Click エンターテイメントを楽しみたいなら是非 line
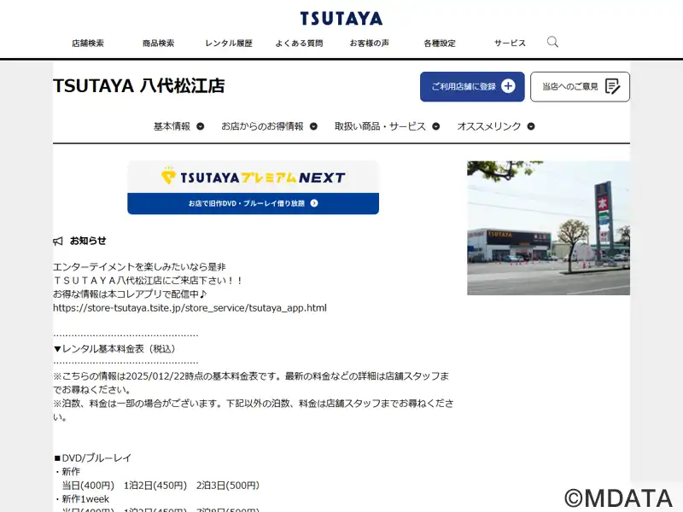The image size is (683, 512). tap(139, 267)
